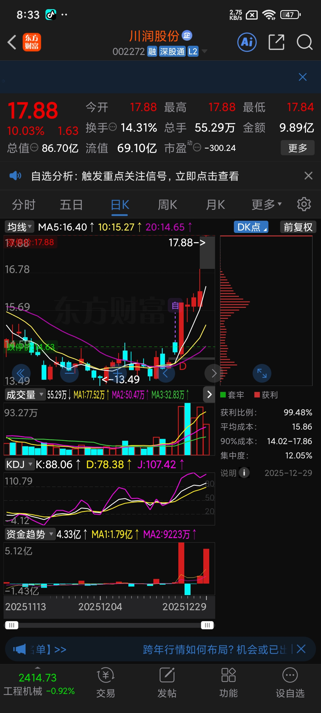Viewport: 321px width, 713px height.
Task: Tap the 平均成本 15.86 value
Action: [302, 427]
